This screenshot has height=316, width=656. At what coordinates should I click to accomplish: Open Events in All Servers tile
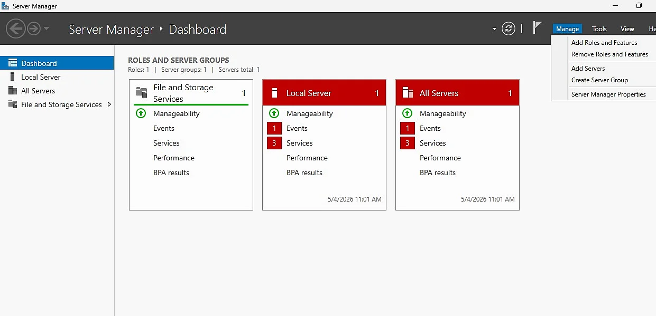point(430,128)
